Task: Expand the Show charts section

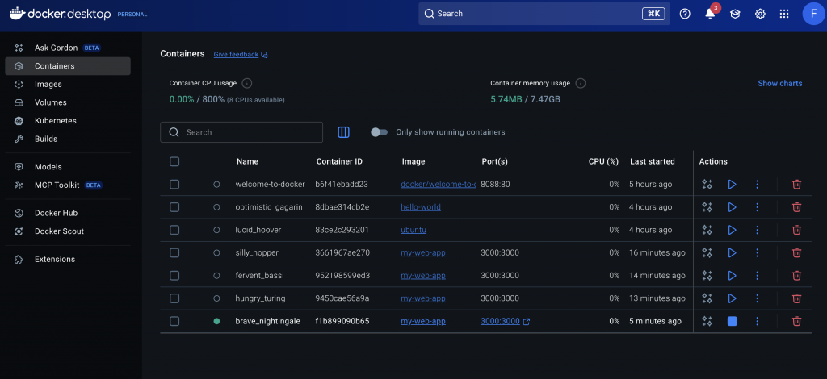Action: pyautogui.click(x=779, y=83)
